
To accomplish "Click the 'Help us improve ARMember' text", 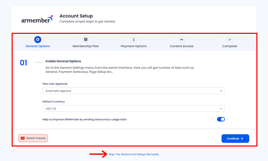I will 84,119.
